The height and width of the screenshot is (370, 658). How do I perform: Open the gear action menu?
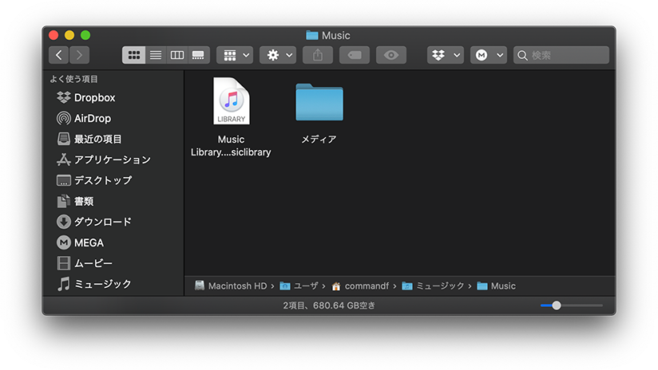pyautogui.click(x=278, y=55)
